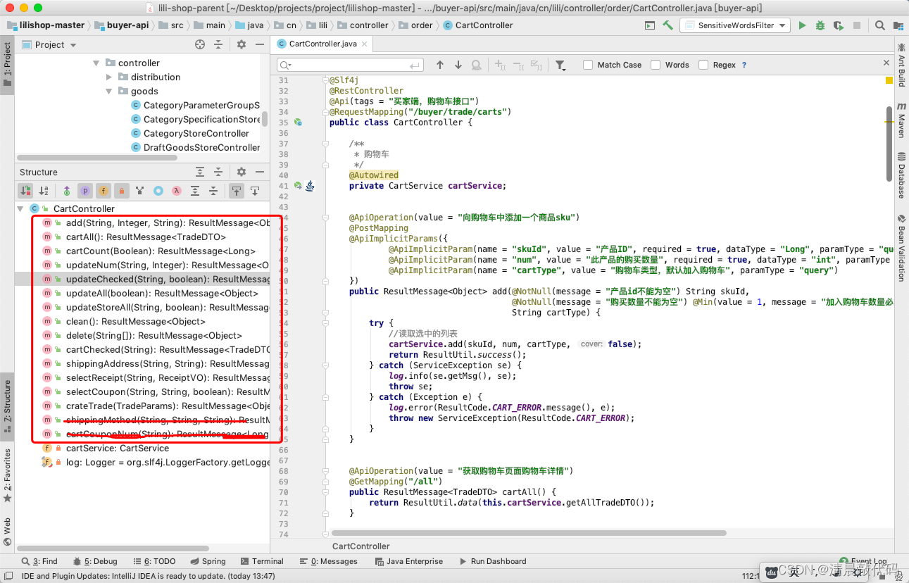Jump to previous search occurrence arrow
Viewport: 909px width, 583px height.
pyautogui.click(x=440, y=65)
